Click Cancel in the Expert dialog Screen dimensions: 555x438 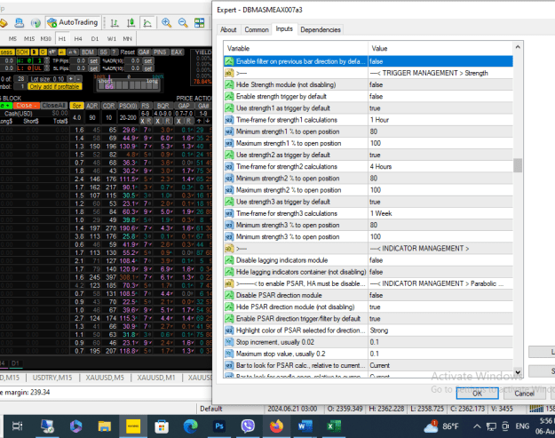click(524, 394)
